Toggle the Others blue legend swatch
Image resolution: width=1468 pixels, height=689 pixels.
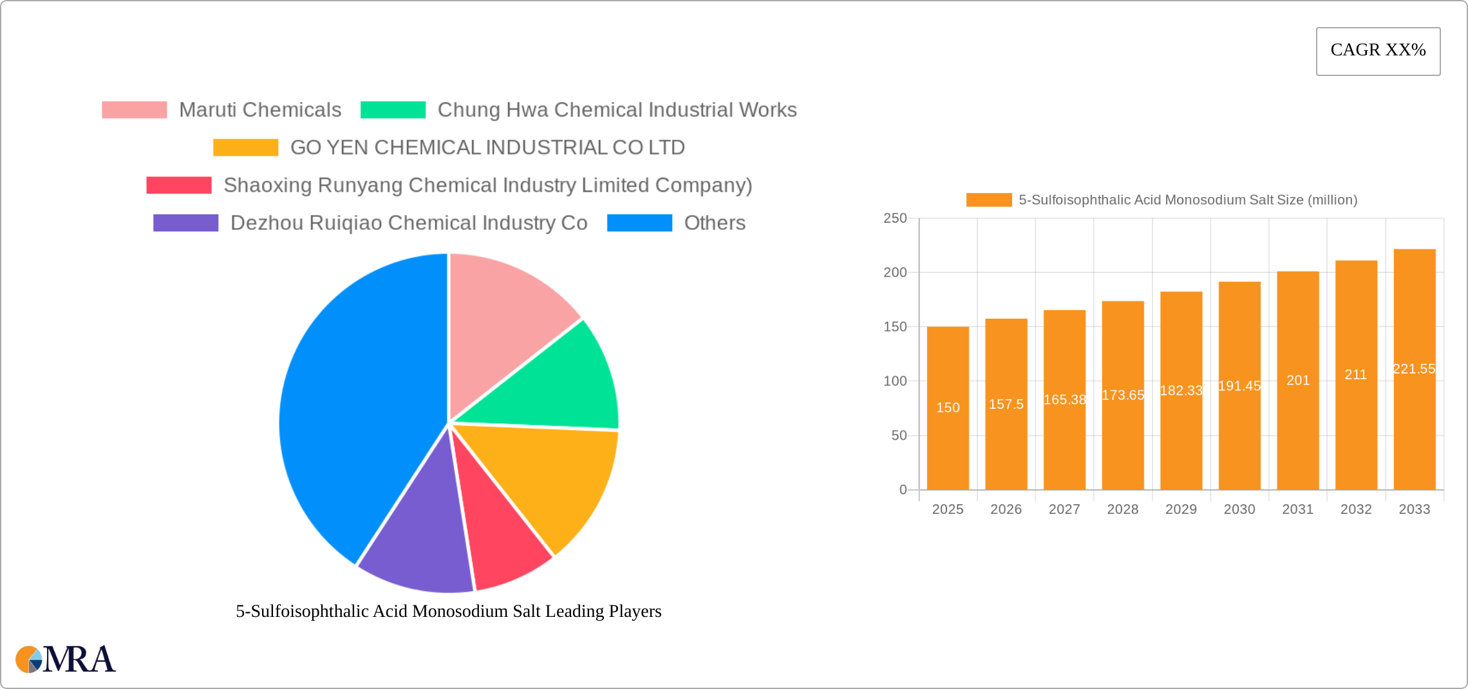(x=639, y=222)
